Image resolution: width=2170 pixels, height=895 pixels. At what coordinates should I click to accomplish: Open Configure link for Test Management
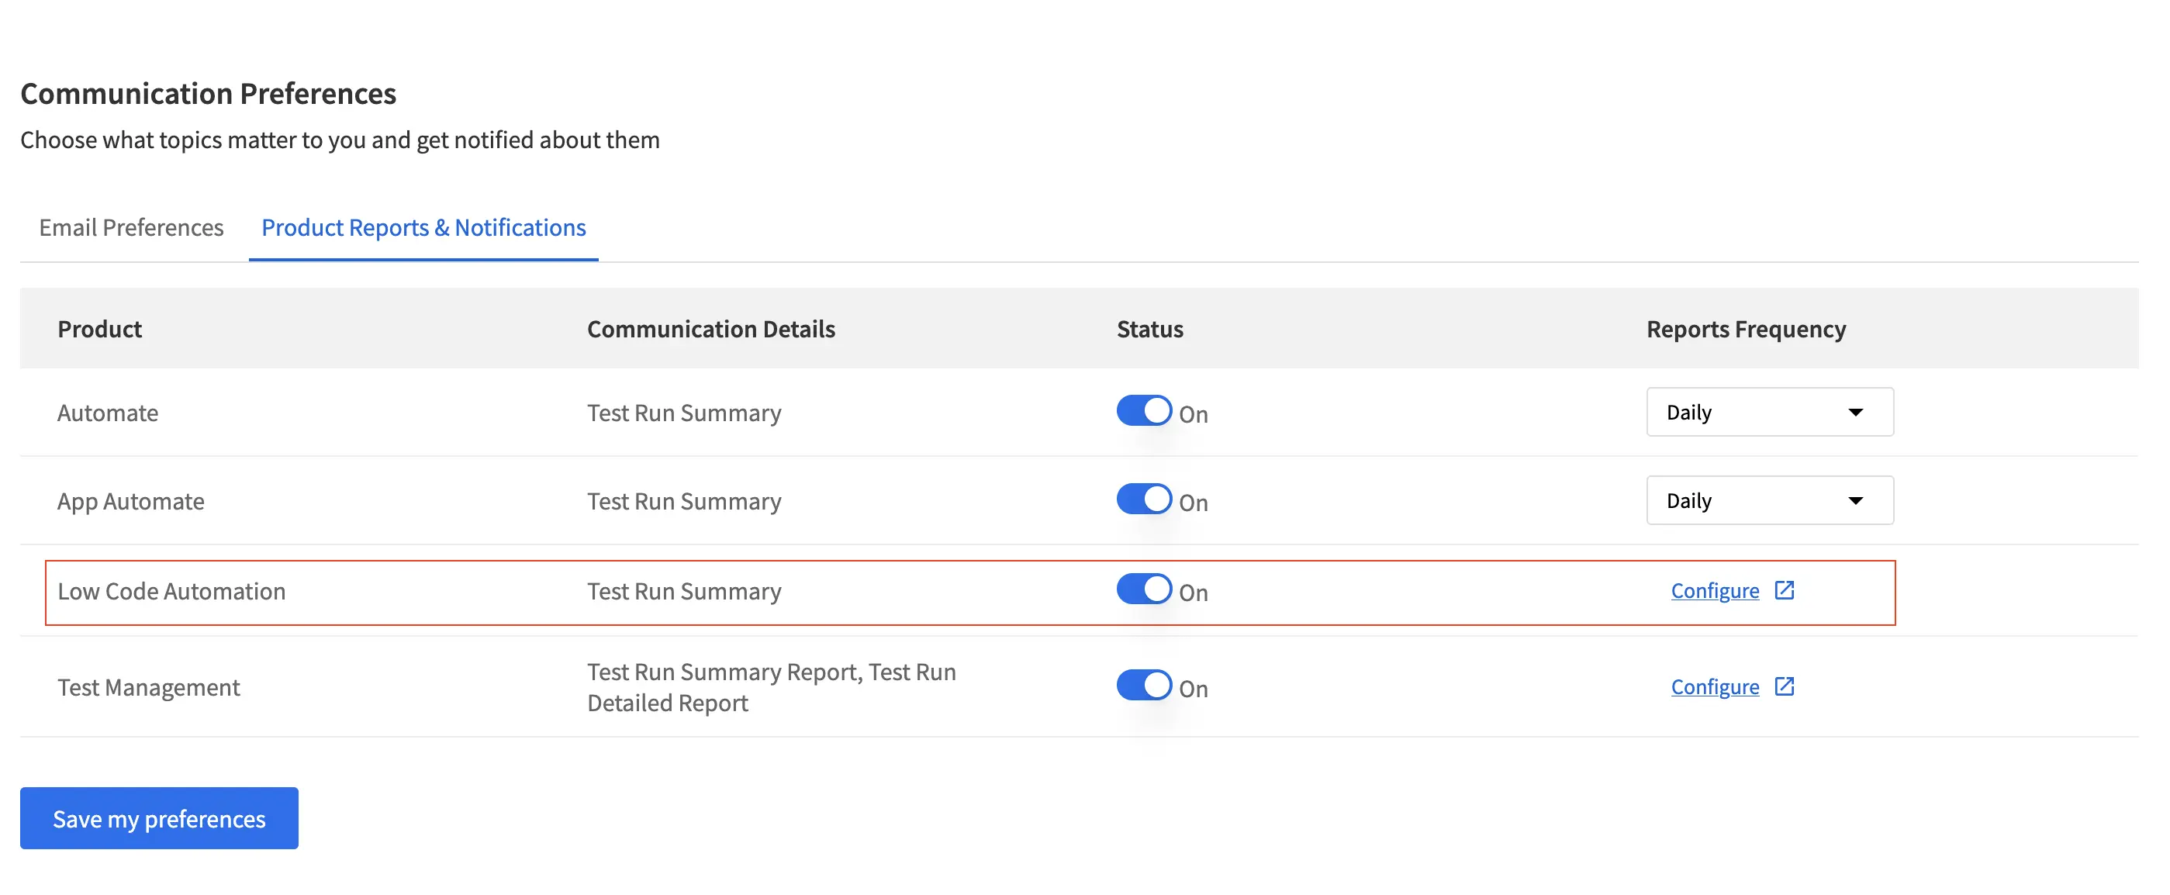coord(1714,687)
